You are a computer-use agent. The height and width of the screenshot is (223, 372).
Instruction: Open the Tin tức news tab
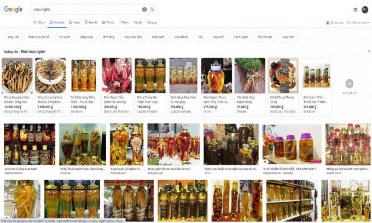pos(109,22)
